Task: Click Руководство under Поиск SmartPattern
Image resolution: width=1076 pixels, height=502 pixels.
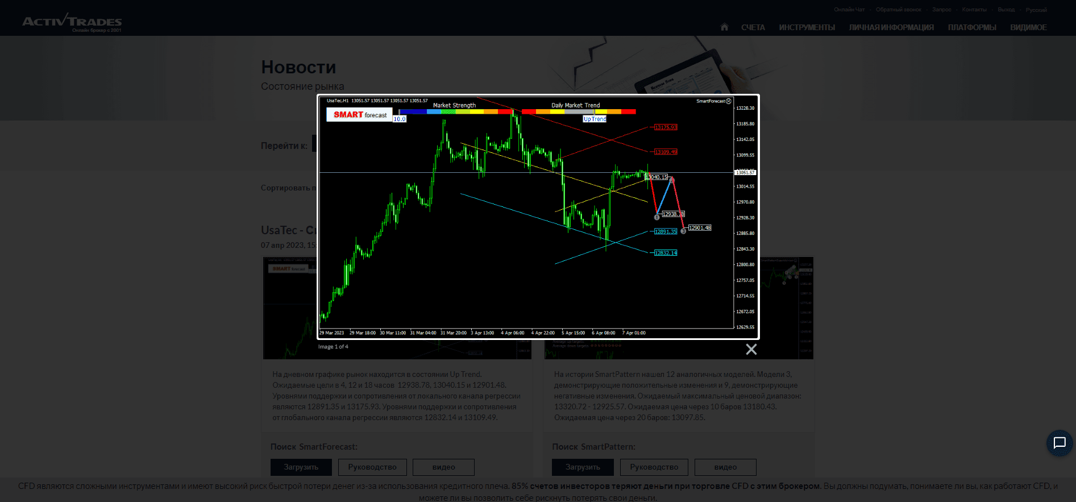Action: tap(654, 467)
